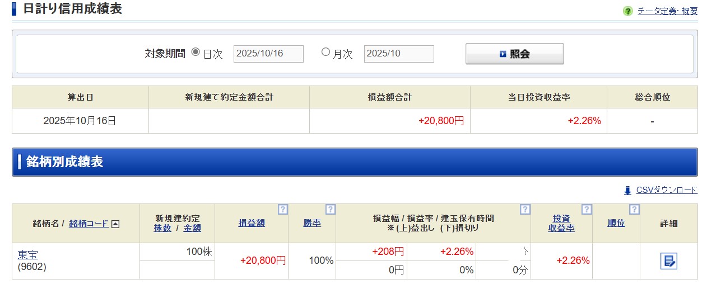Click the 勝率 column header link
Image resolution: width=707 pixels, height=289 pixels.
(x=312, y=223)
